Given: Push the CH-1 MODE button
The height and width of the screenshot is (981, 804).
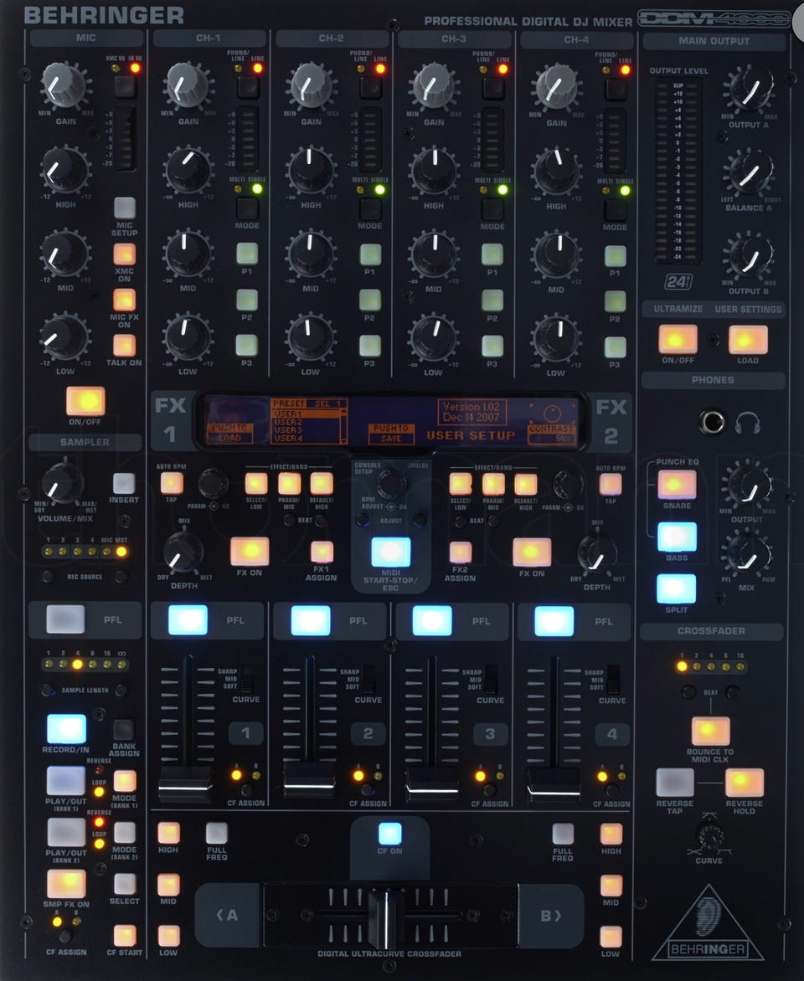Looking at the screenshot, I should (247, 208).
